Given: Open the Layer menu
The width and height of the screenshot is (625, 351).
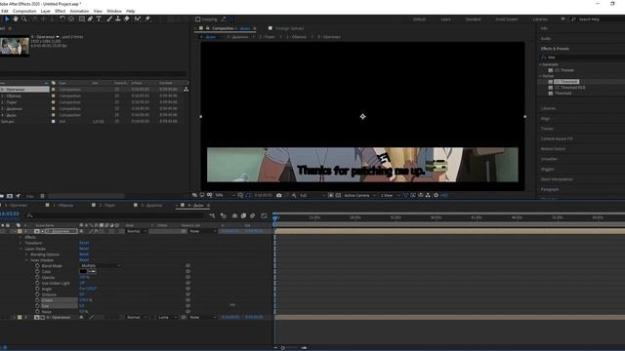Looking at the screenshot, I should (46, 11).
